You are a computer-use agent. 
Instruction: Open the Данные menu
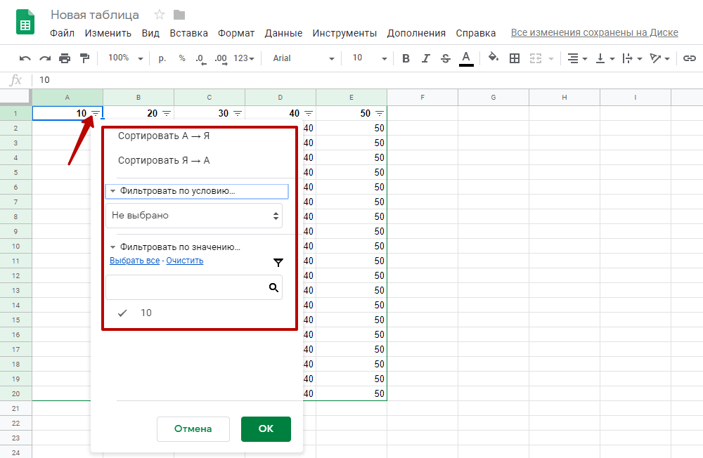[283, 33]
